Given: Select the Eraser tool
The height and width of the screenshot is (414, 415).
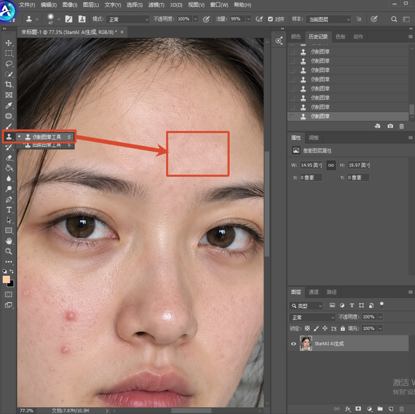Looking at the screenshot, I should 9,158.
